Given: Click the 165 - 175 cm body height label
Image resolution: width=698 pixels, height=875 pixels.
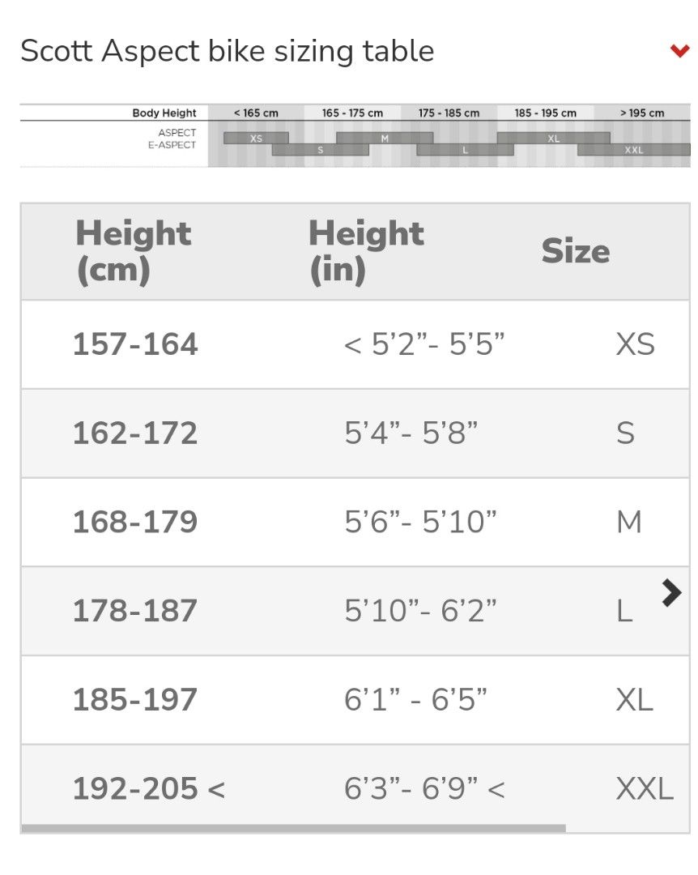Looking at the screenshot, I should tap(352, 113).
